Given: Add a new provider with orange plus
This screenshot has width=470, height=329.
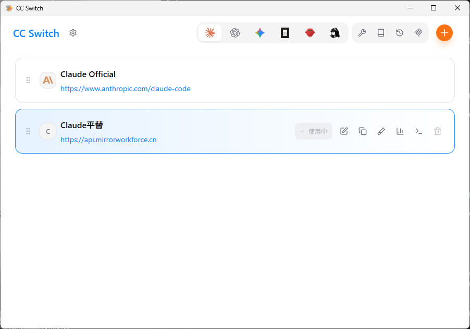Looking at the screenshot, I should 444,33.
